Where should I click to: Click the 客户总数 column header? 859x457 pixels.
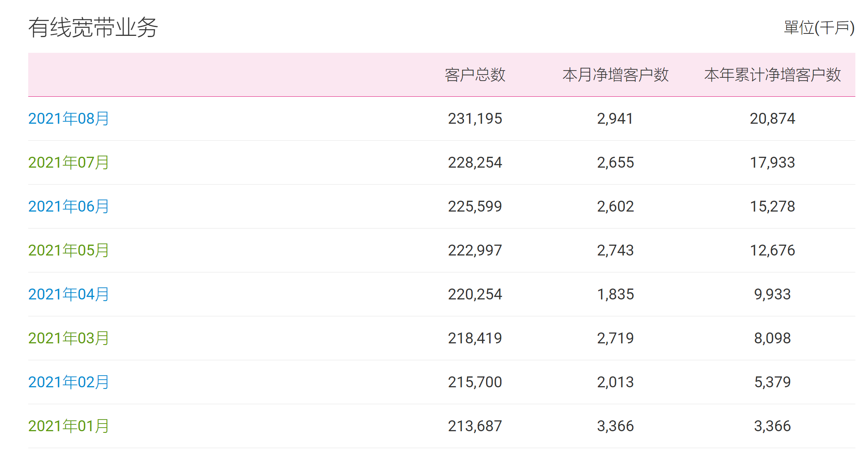tap(475, 75)
